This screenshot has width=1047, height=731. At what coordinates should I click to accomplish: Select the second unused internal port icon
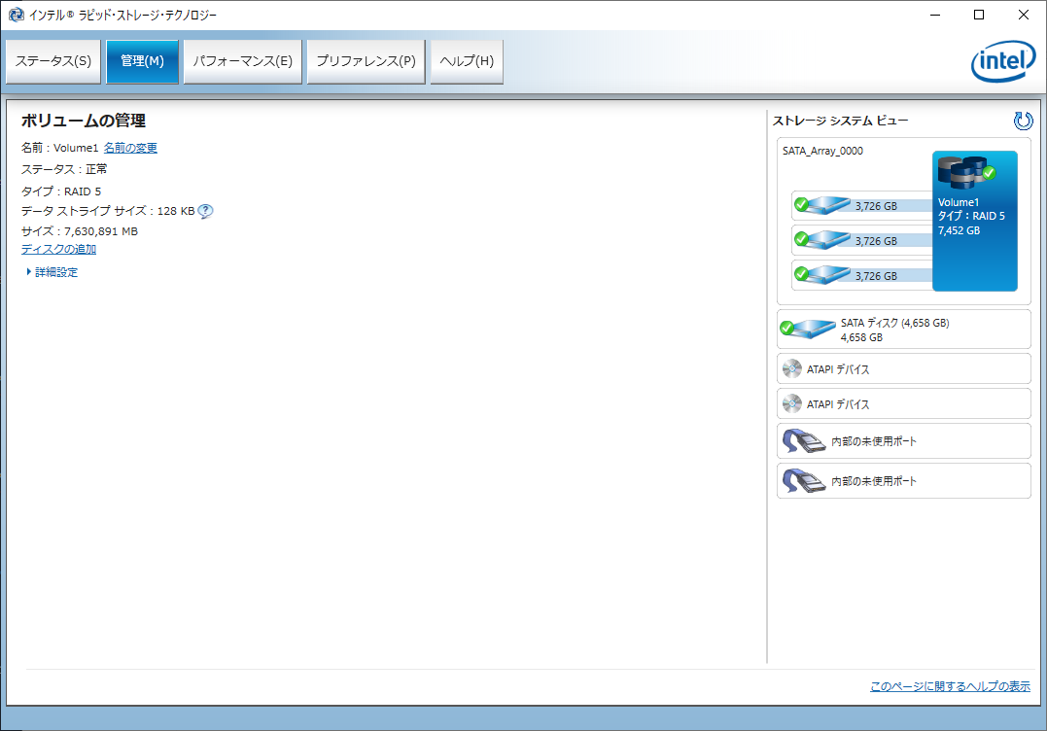click(803, 480)
